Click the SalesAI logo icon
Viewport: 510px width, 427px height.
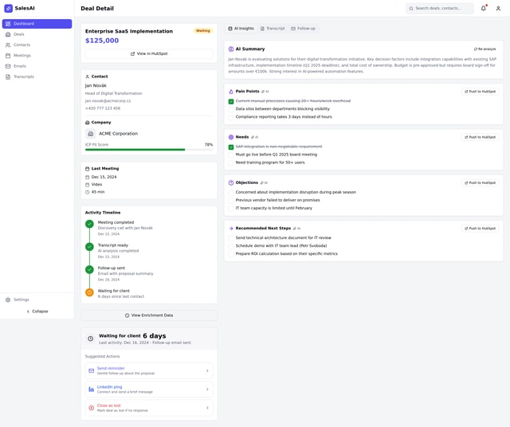click(9, 8)
